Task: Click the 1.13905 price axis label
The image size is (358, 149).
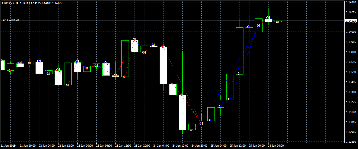Action: pos(351,42)
